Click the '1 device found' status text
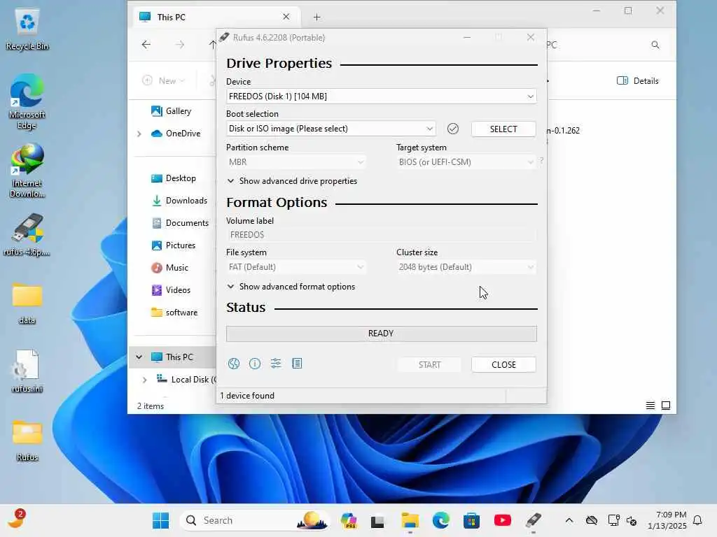Screen dimensions: 717x537 click(x=247, y=396)
